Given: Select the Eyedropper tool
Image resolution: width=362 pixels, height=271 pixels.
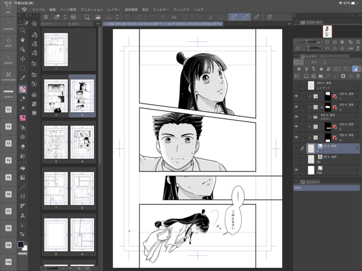Looking at the screenshot, I should coord(22,78).
